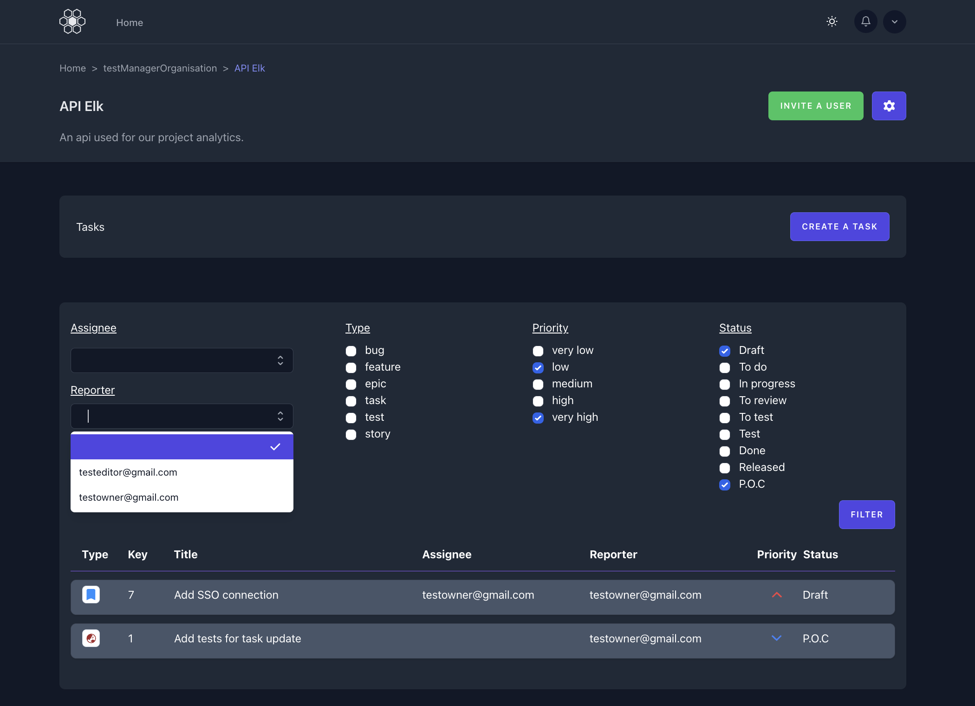
Task: Click the blue bookmark type icon on task 7
Action: point(91,595)
